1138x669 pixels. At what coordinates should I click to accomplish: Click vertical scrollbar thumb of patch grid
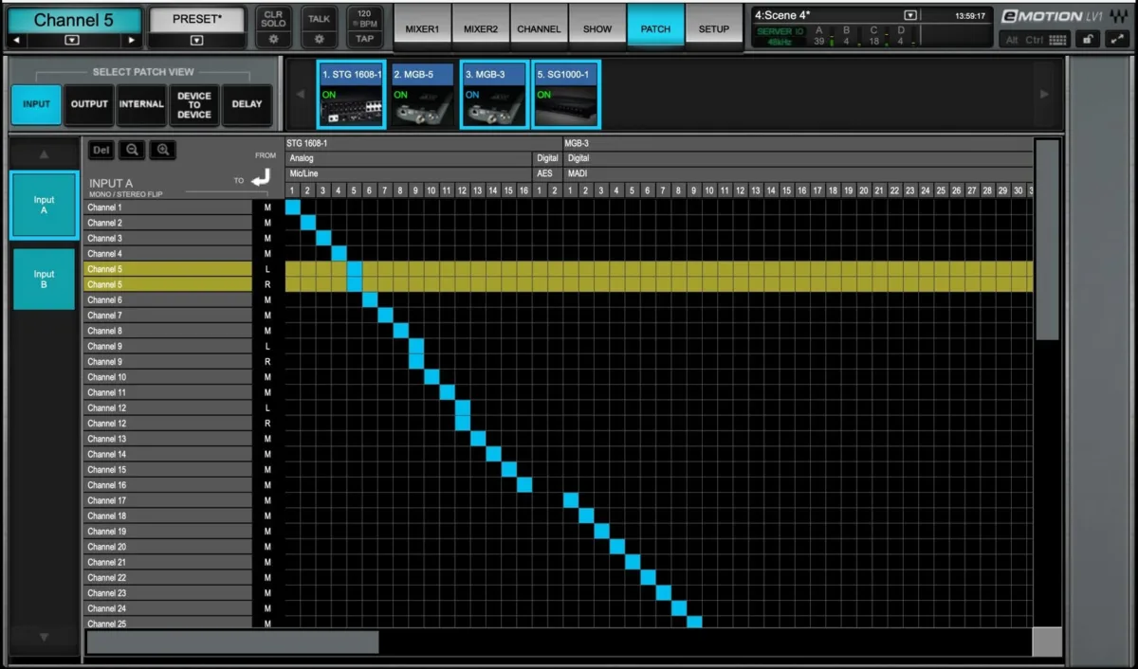coord(1046,241)
